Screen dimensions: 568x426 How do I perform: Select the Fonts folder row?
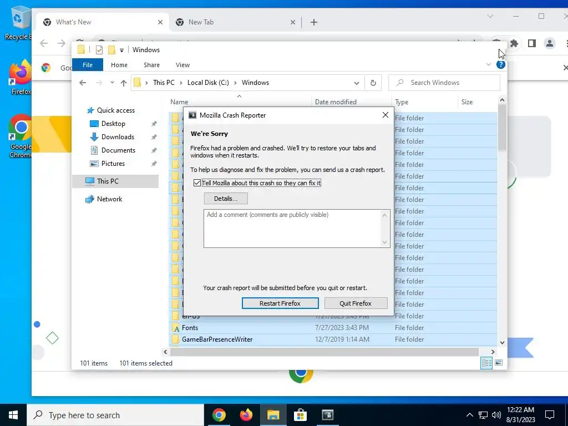tap(333, 328)
